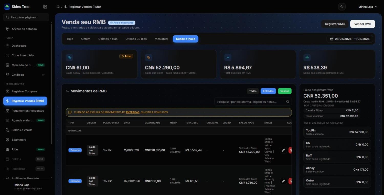Delete the 11/08/2026 entry trash icon
This screenshot has width=384, height=195.
[x=290, y=150]
